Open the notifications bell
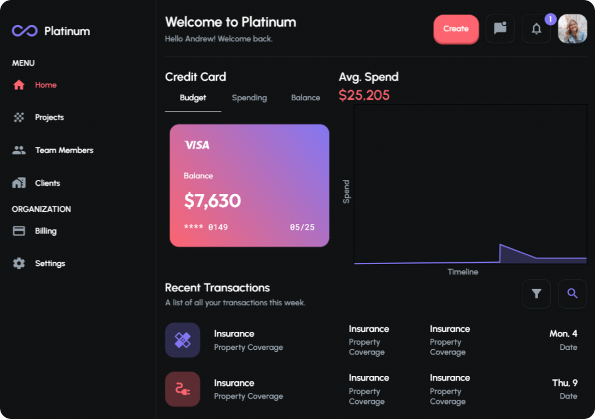 536,29
